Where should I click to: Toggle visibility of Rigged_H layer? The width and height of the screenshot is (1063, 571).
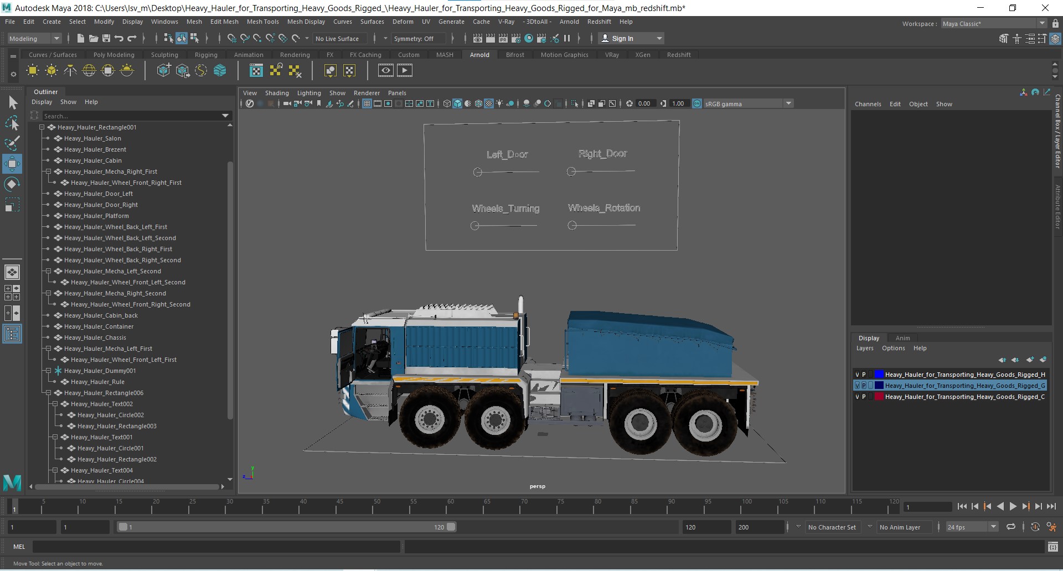[x=857, y=375]
